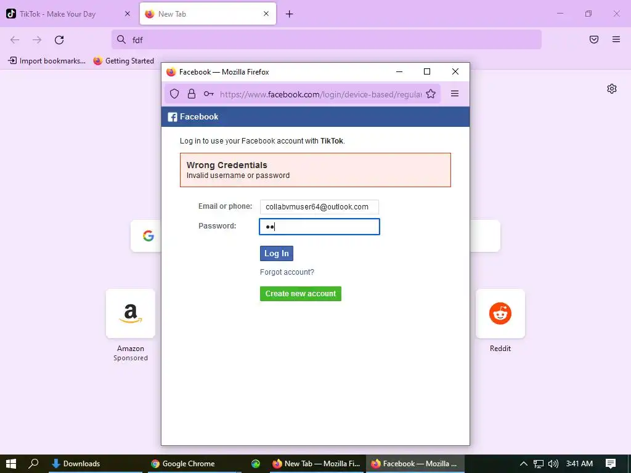The width and height of the screenshot is (631, 473).
Task: Open main Firefox application menu in background window
Action: point(616,39)
